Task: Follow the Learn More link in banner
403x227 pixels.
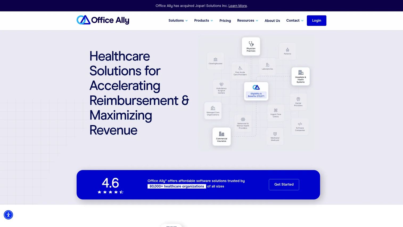Action: coord(237,6)
